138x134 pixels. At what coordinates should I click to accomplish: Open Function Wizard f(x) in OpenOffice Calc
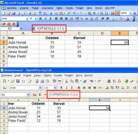tap(35, 95)
